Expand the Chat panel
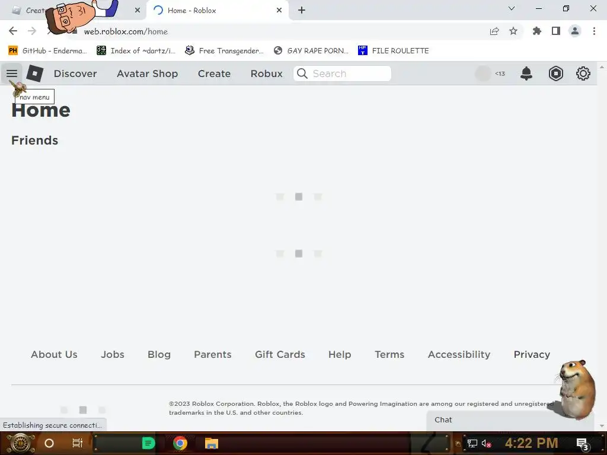 510,420
